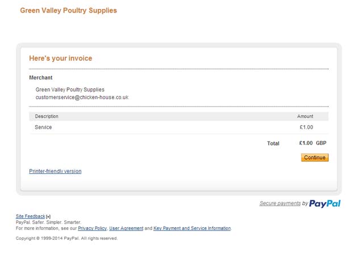Open the Printer-friendly version link
The height and width of the screenshot is (273, 359).
(55, 171)
